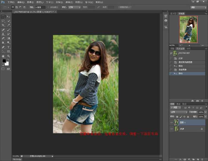The image size is (208, 161).
Task: Select the Move tool in the toolbox
Action: (9, 17)
